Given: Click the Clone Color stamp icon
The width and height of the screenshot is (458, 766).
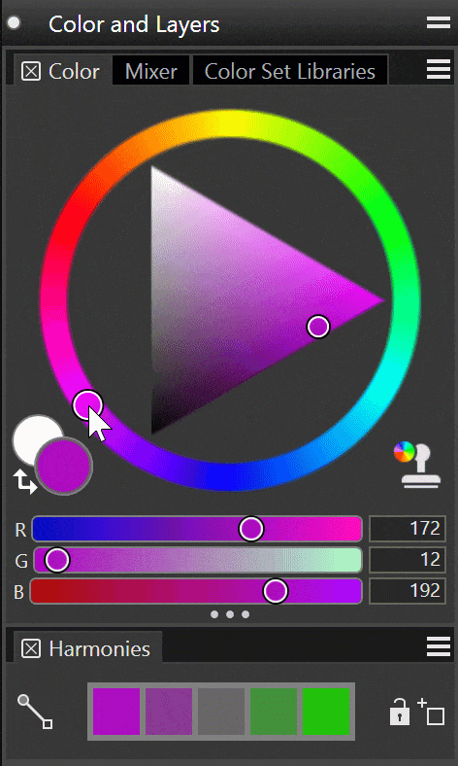Looking at the screenshot, I should point(417,464).
